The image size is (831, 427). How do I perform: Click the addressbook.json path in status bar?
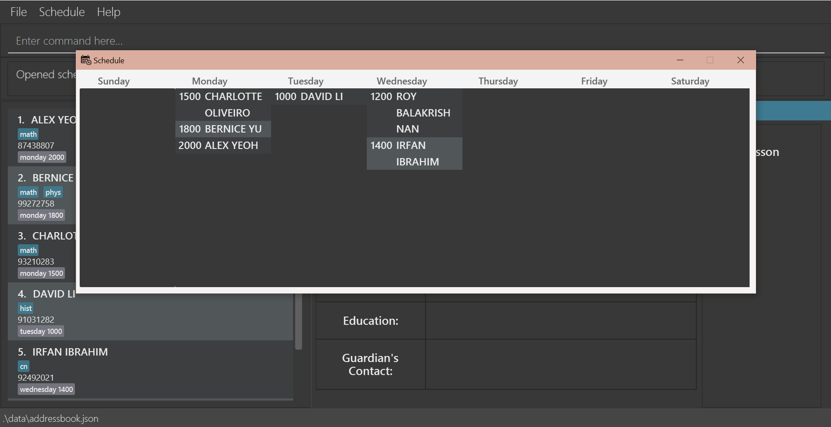click(51, 418)
